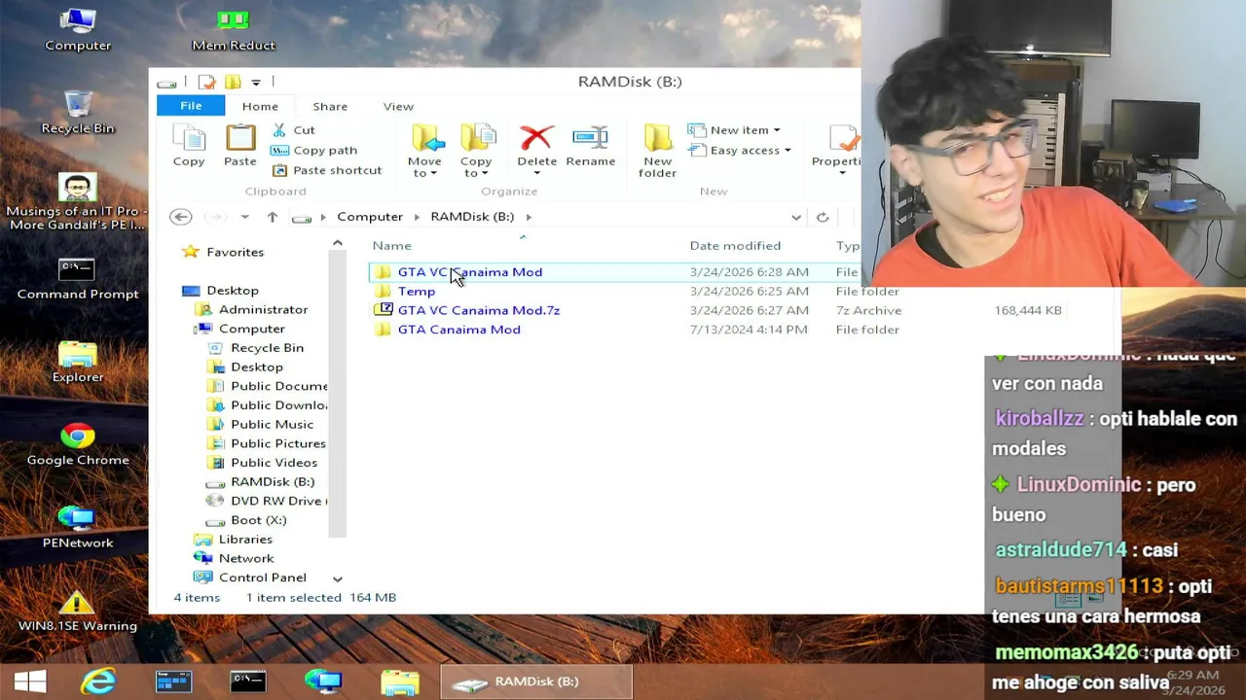The image size is (1246, 700).
Task: Switch to the View ribbon tab
Action: (398, 106)
